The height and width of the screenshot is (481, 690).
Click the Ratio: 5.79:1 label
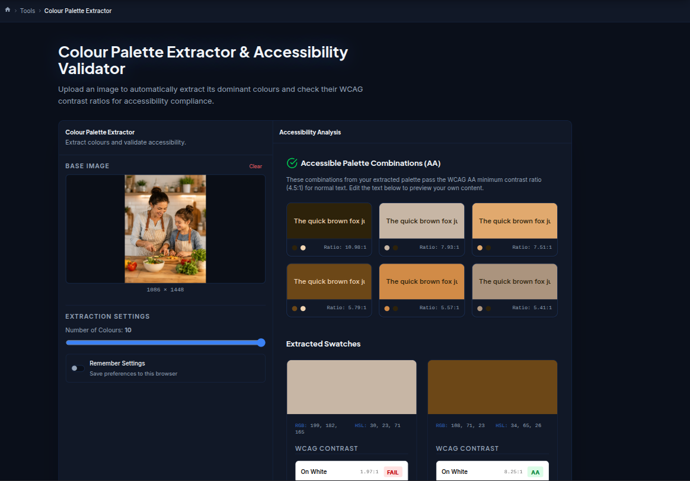(x=346, y=308)
